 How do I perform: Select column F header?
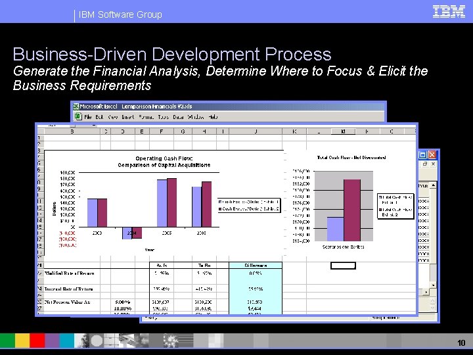pyautogui.click(x=162, y=131)
